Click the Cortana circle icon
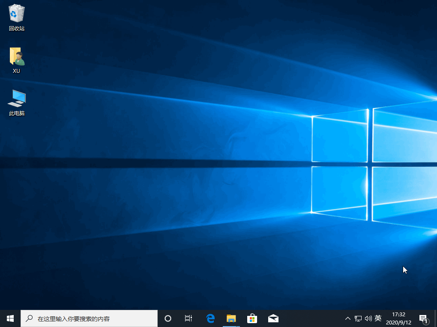 click(x=168, y=318)
